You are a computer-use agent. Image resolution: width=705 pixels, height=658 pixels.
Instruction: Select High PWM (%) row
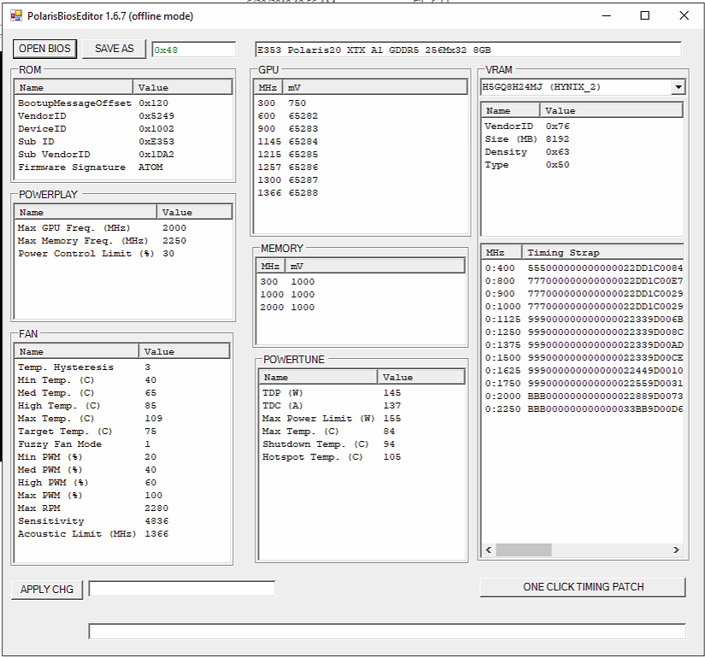pyautogui.click(x=87, y=483)
